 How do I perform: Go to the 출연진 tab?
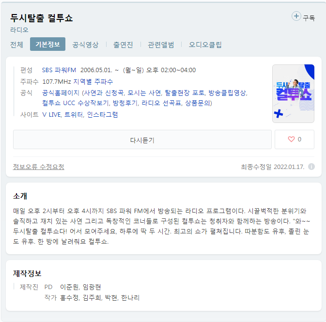(123, 45)
